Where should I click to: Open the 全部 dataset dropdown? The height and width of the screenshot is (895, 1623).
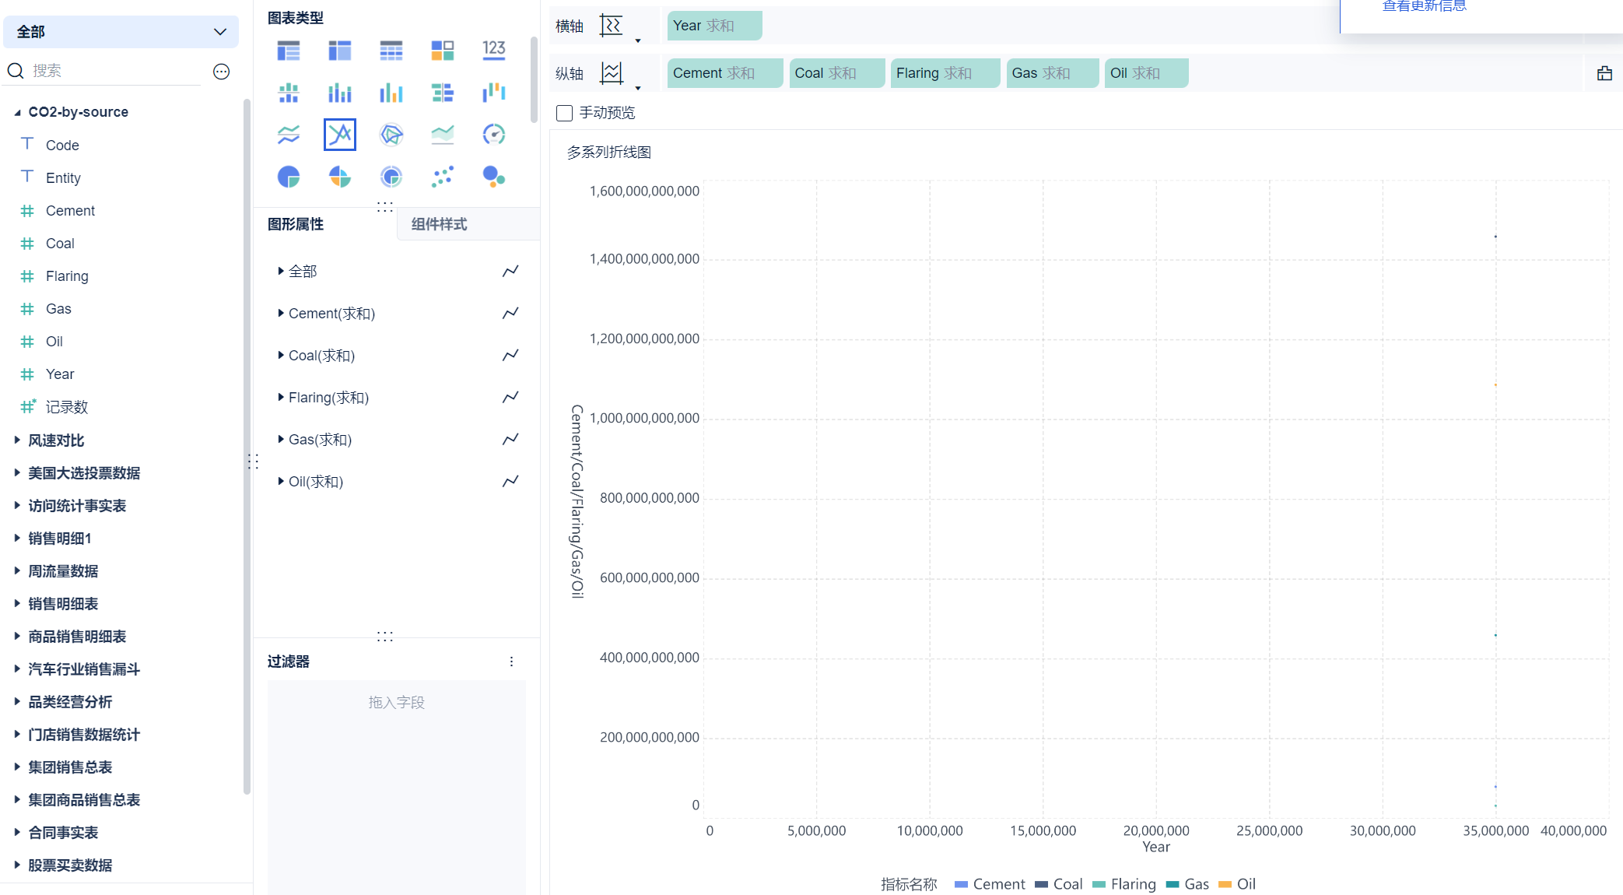coord(121,32)
